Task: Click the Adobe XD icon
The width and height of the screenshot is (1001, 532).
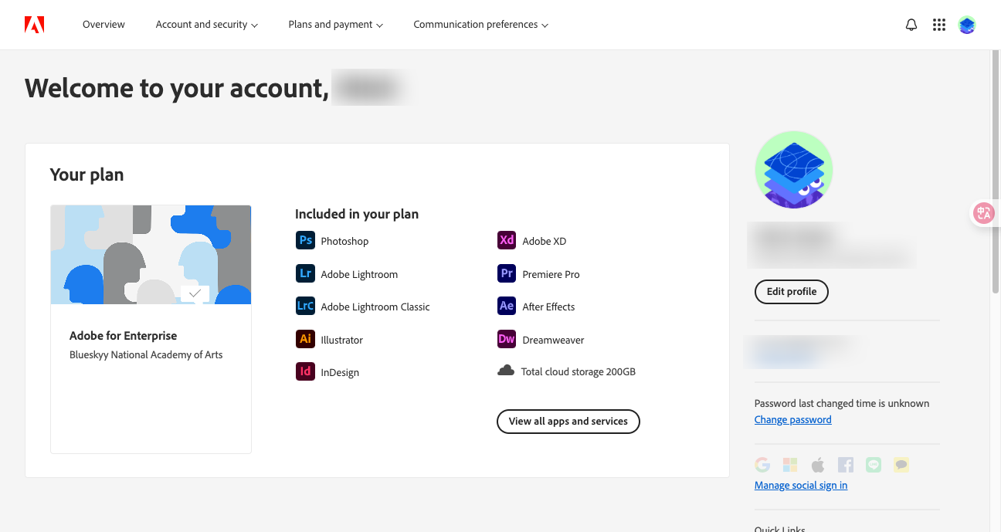Action: pos(507,240)
